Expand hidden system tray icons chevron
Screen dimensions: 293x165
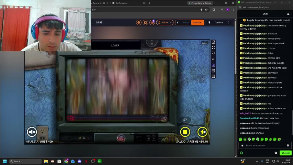point(257,161)
